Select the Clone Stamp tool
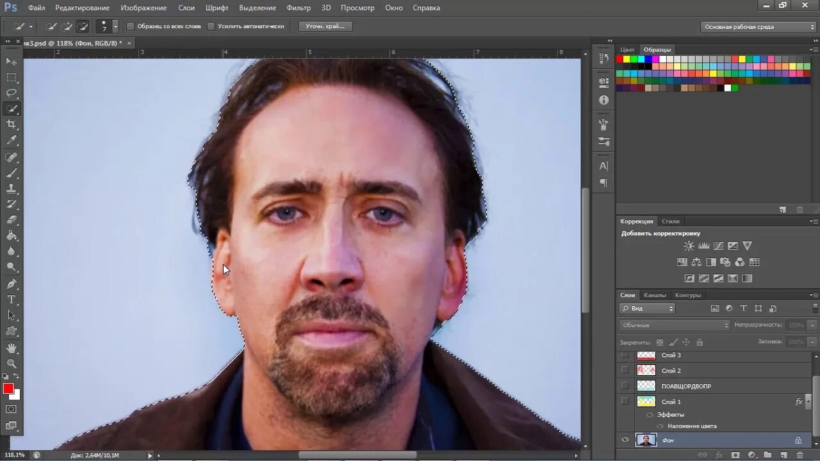Screen dimensions: 820x461 (12, 189)
